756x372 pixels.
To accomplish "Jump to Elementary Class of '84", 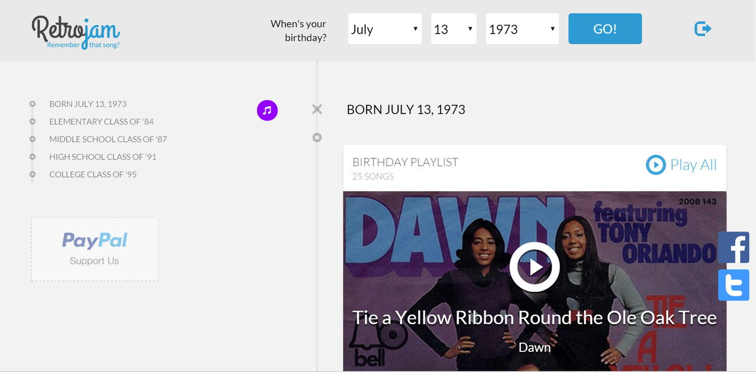I will coord(101,122).
